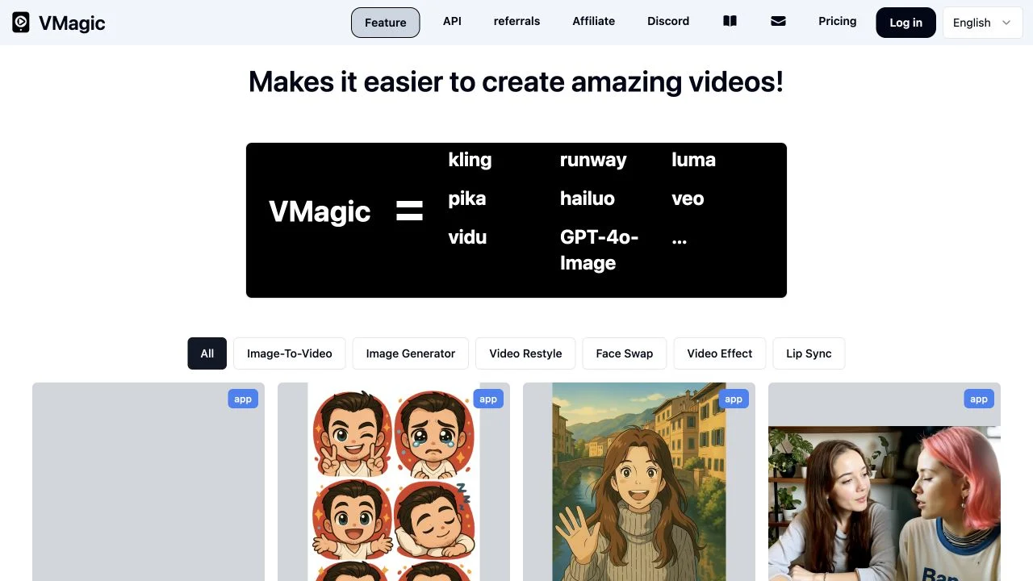Filter by Image Generator
The image size is (1033, 581).
tap(411, 353)
